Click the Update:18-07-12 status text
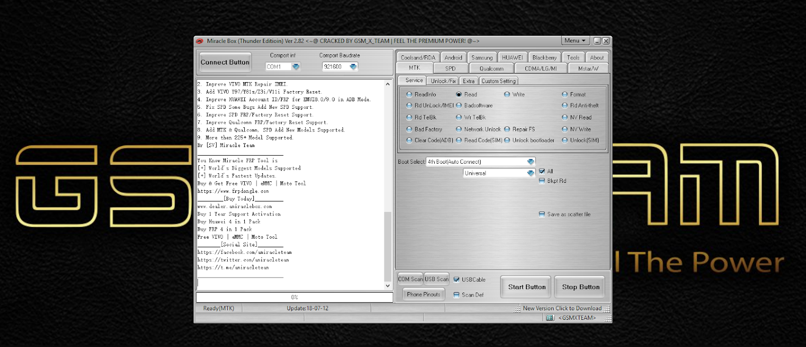 [307, 308]
